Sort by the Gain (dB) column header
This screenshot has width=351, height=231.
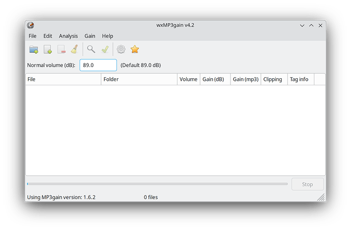click(x=215, y=79)
